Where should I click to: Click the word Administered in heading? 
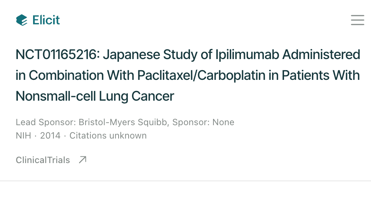coord(321,54)
